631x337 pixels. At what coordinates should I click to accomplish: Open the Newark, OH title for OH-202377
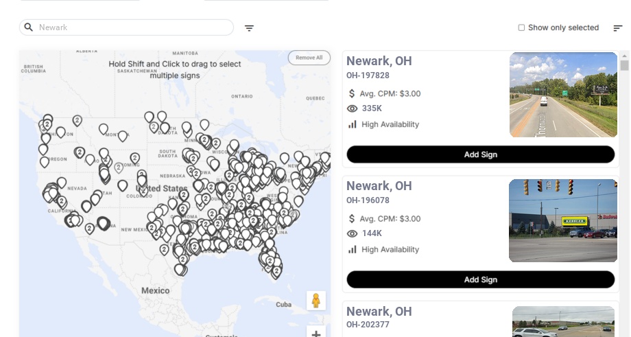[x=379, y=312]
